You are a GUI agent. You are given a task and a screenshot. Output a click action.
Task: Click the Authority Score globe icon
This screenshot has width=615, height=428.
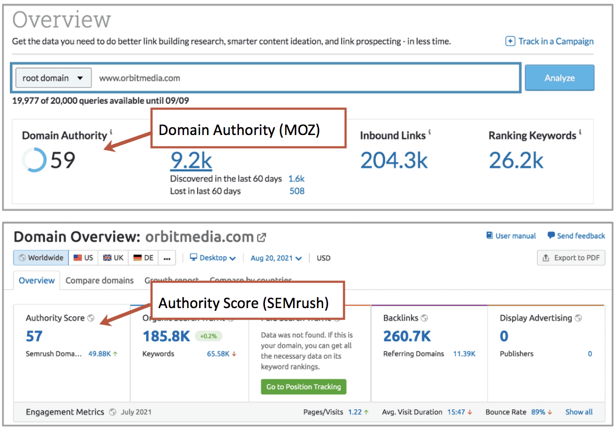(91, 318)
